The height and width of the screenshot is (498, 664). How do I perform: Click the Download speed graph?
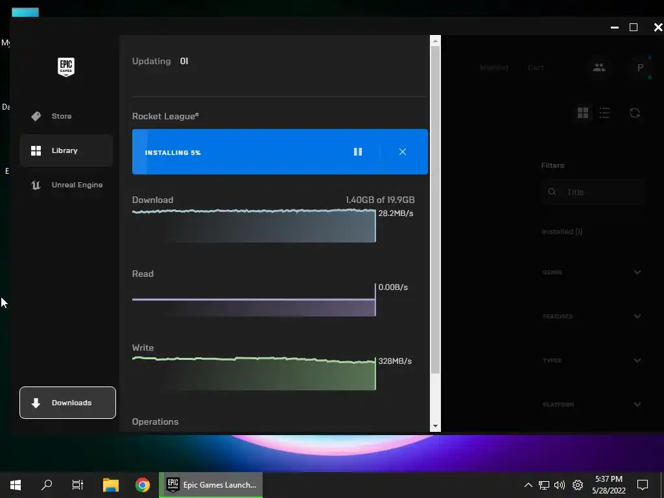pos(254,226)
